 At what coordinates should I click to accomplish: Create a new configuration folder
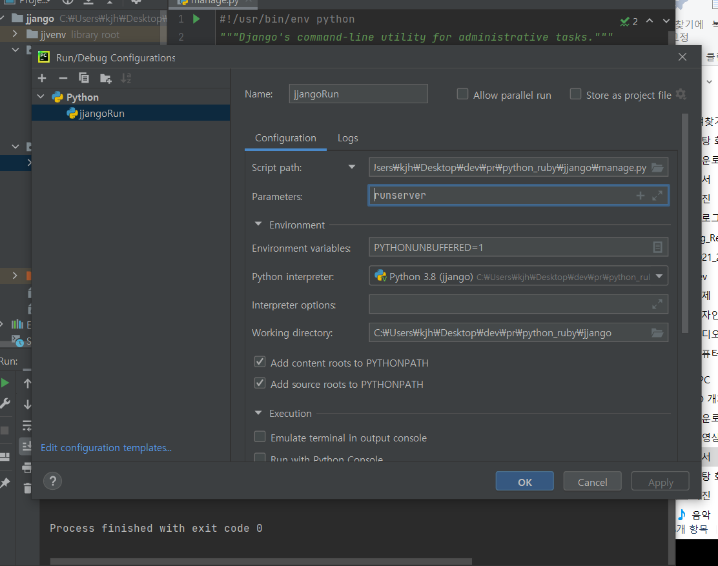tap(106, 78)
